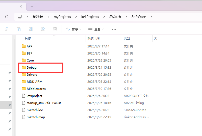
Task: Open a new tab with the plus button
Action: pos(32,7)
